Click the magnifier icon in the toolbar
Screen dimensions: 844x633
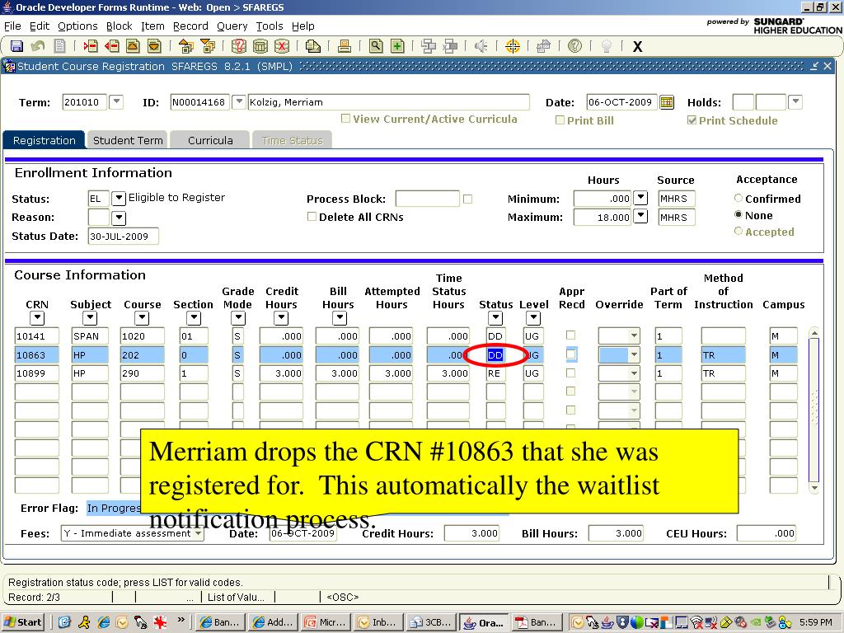point(376,46)
